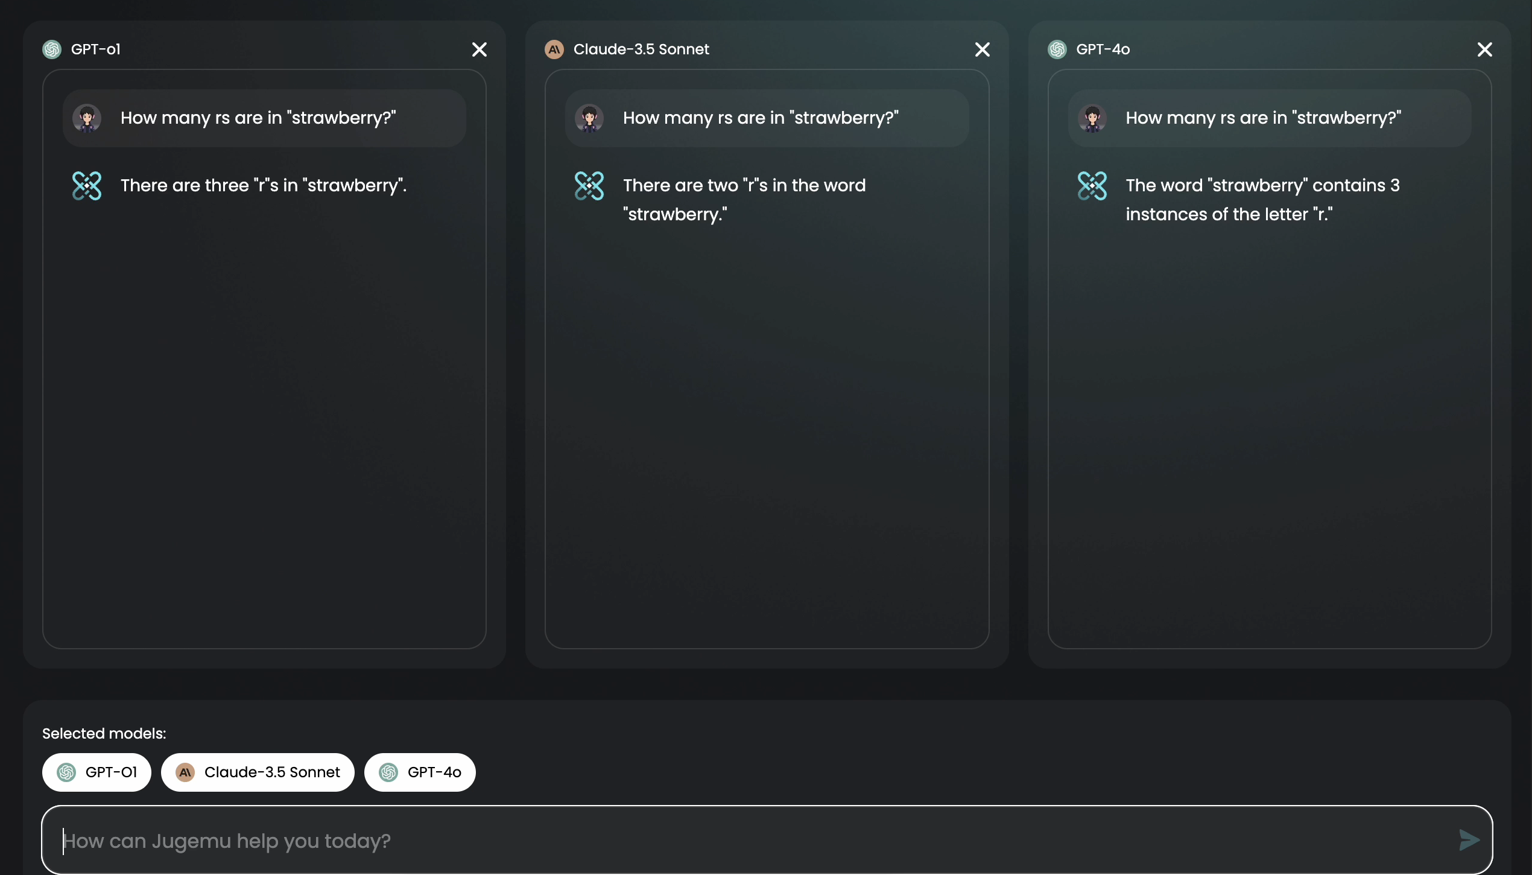
Task: Click the OpenAI logo beside GPT-o1 header
Action: [x=52, y=49]
